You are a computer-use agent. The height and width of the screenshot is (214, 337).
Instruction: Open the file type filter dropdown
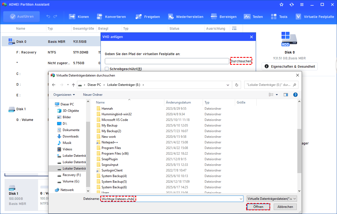(x=272, y=199)
